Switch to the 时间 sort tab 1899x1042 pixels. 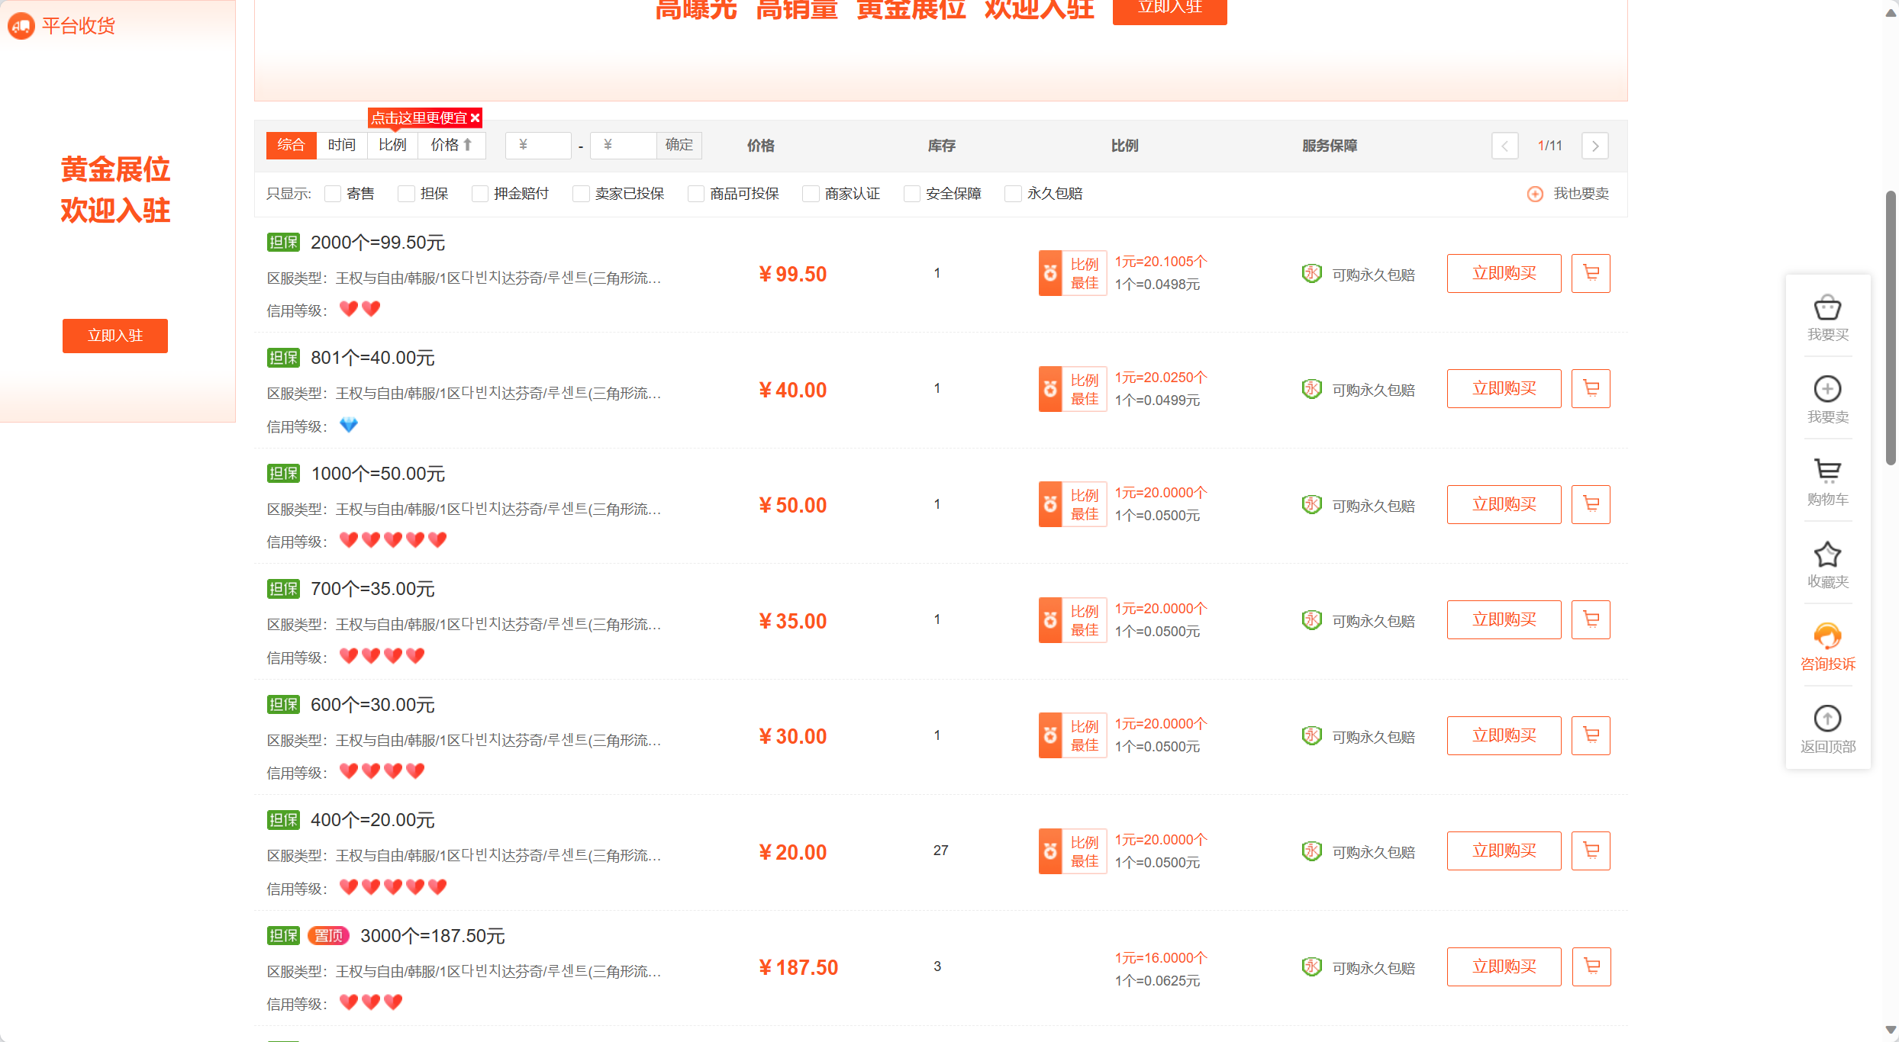click(341, 145)
